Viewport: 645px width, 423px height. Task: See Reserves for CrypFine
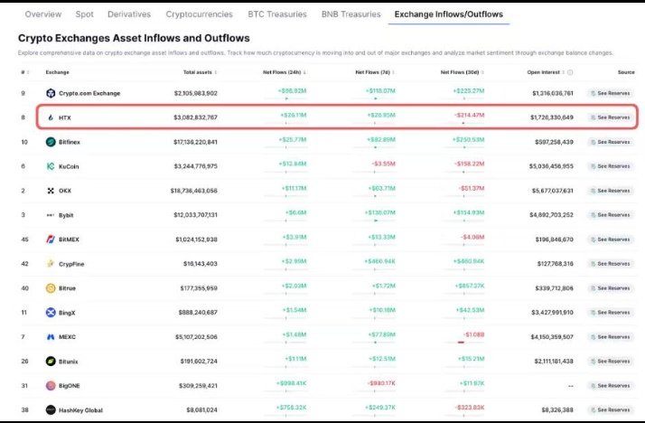pyautogui.click(x=611, y=264)
